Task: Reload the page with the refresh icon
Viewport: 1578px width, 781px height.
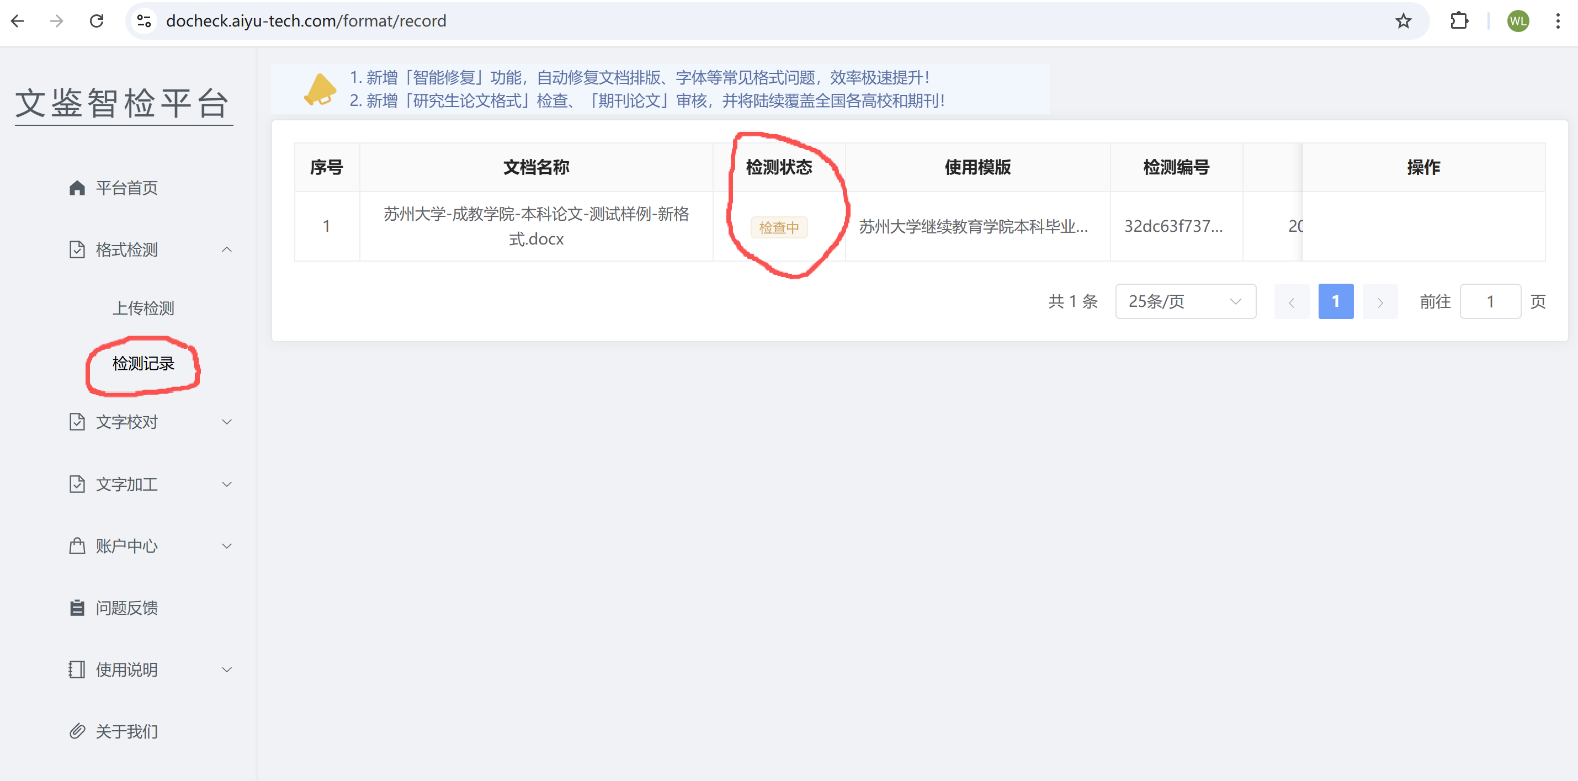Action: pos(97,22)
